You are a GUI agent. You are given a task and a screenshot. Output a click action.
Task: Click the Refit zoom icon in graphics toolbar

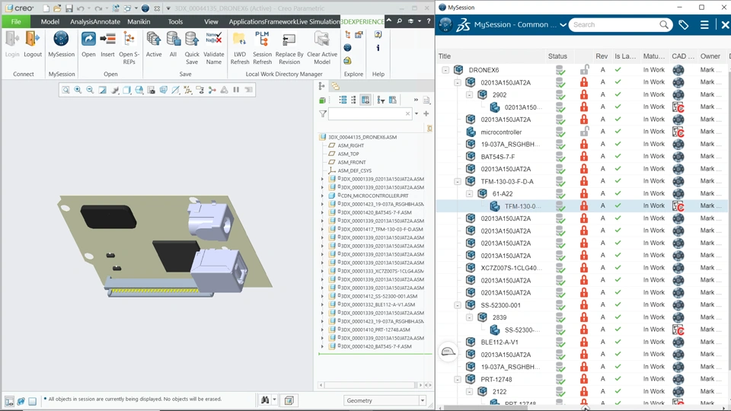pyautogui.click(x=65, y=90)
